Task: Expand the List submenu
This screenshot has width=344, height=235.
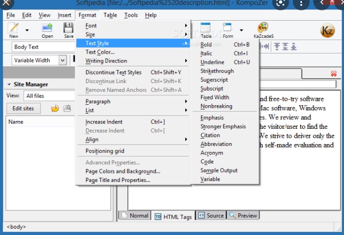Action: 133,110
